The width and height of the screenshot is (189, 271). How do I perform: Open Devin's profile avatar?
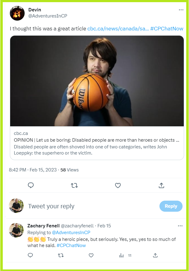[17, 13]
